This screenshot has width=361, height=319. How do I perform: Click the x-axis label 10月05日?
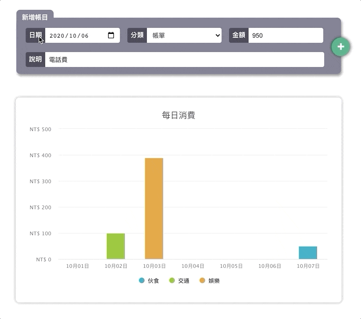tap(231, 266)
